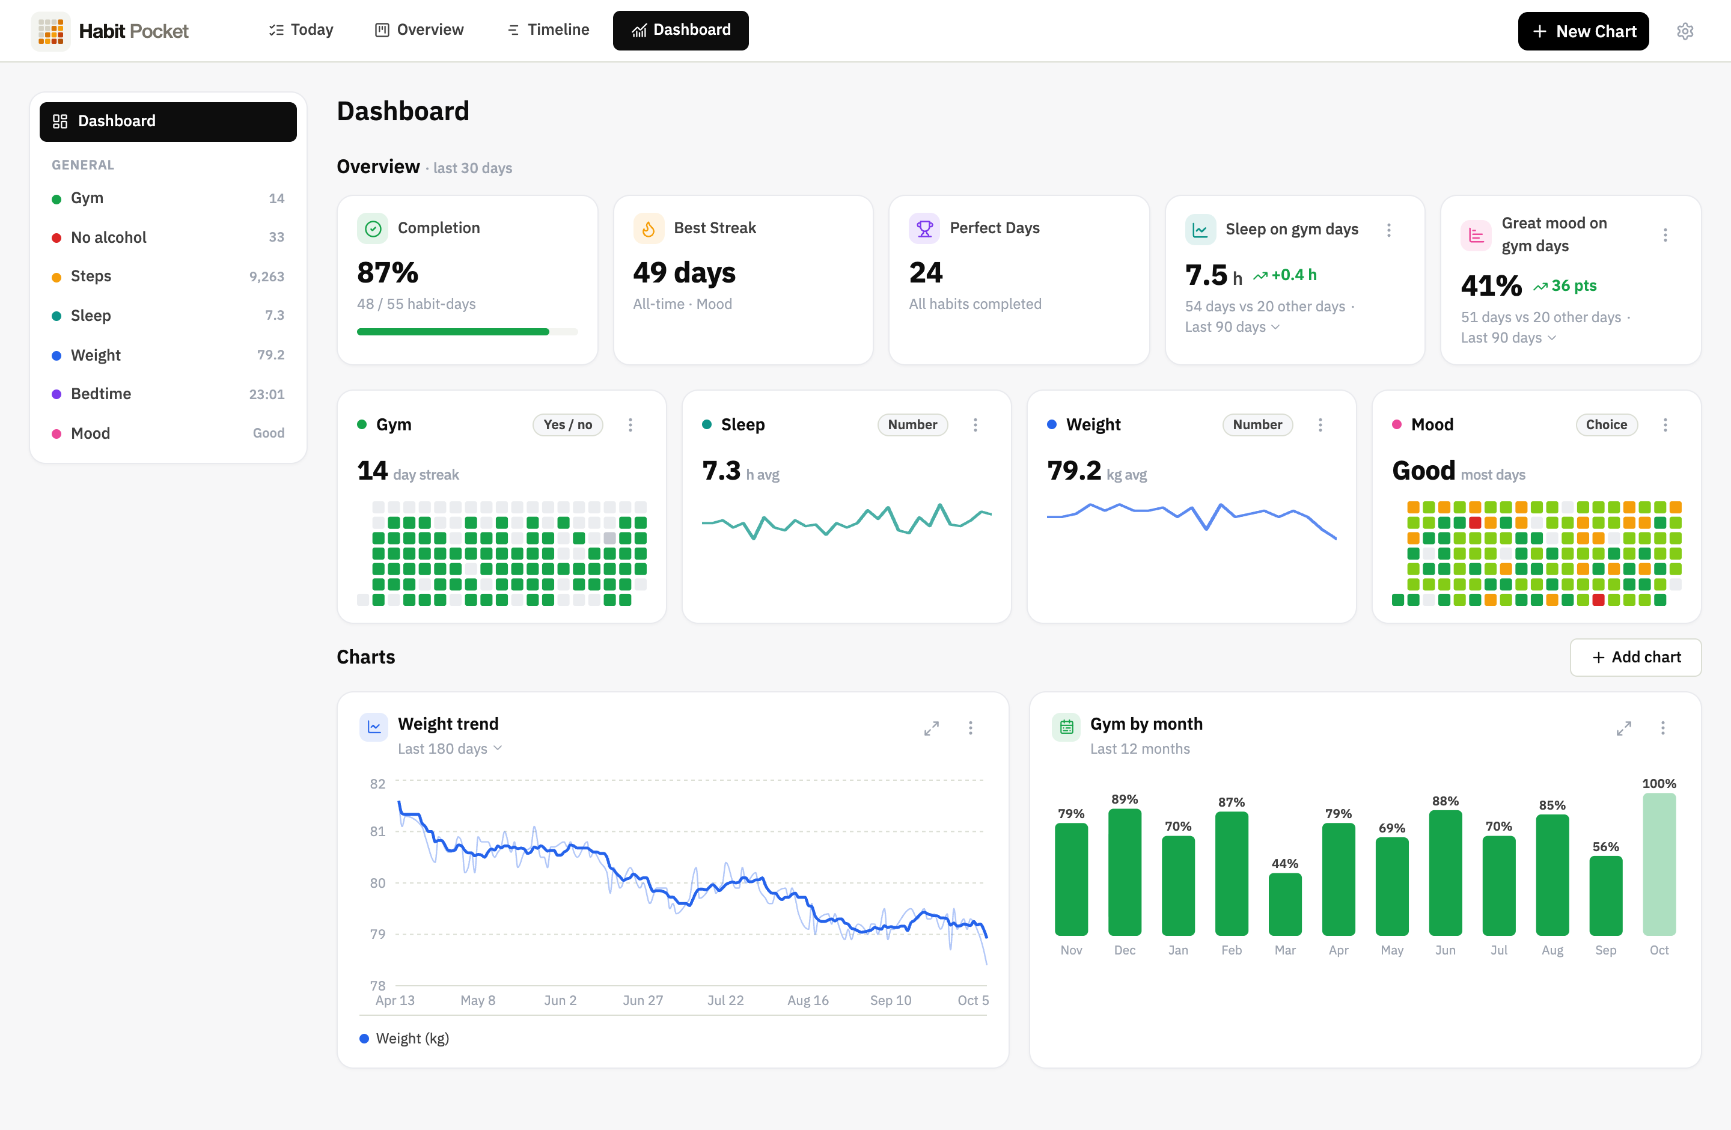The image size is (1731, 1130).
Task: Switch to the Overview tab
Action: coord(420,30)
